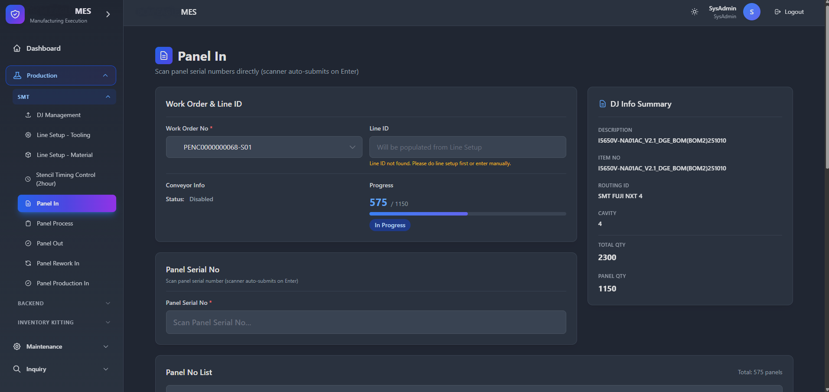Click the SysAdmin username text
Screen dimensions: 829x392
click(722, 8)
